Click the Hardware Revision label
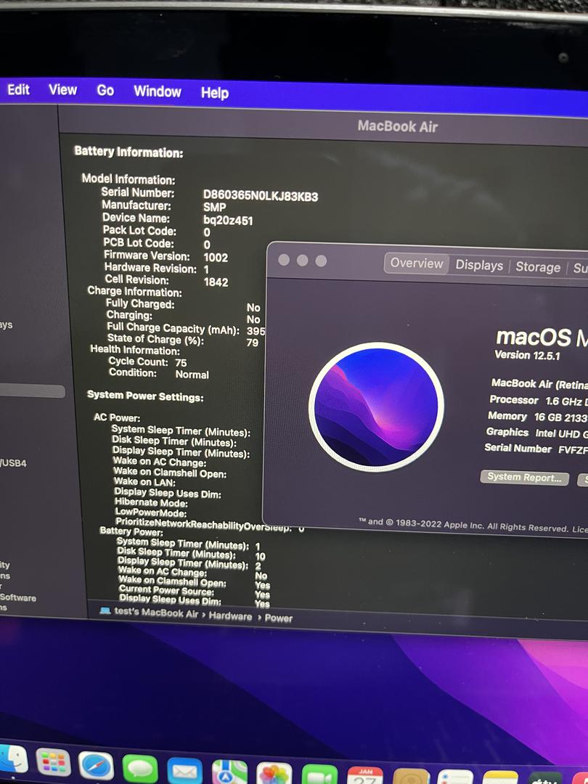The width and height of the screenshot is (588, 784). tap(150, 268)
